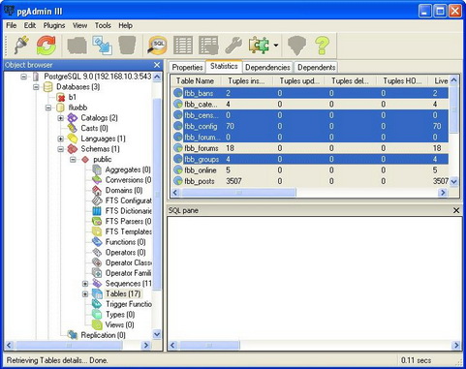This screenshot has height=369, width=466.
Task: Select Casts (0) in the tree
Action: pyautogui.click(x=94, y=128)
